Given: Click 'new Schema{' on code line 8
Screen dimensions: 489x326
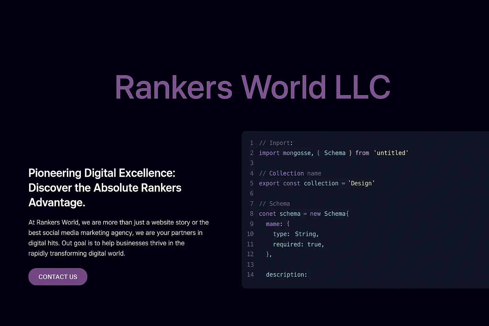Looking at the screenshot, I should 329,214.
